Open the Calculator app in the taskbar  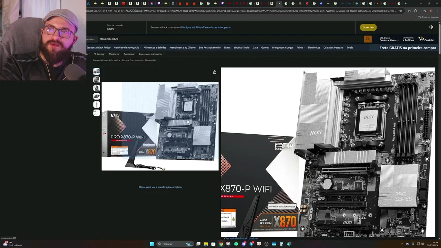coord(281,244)
